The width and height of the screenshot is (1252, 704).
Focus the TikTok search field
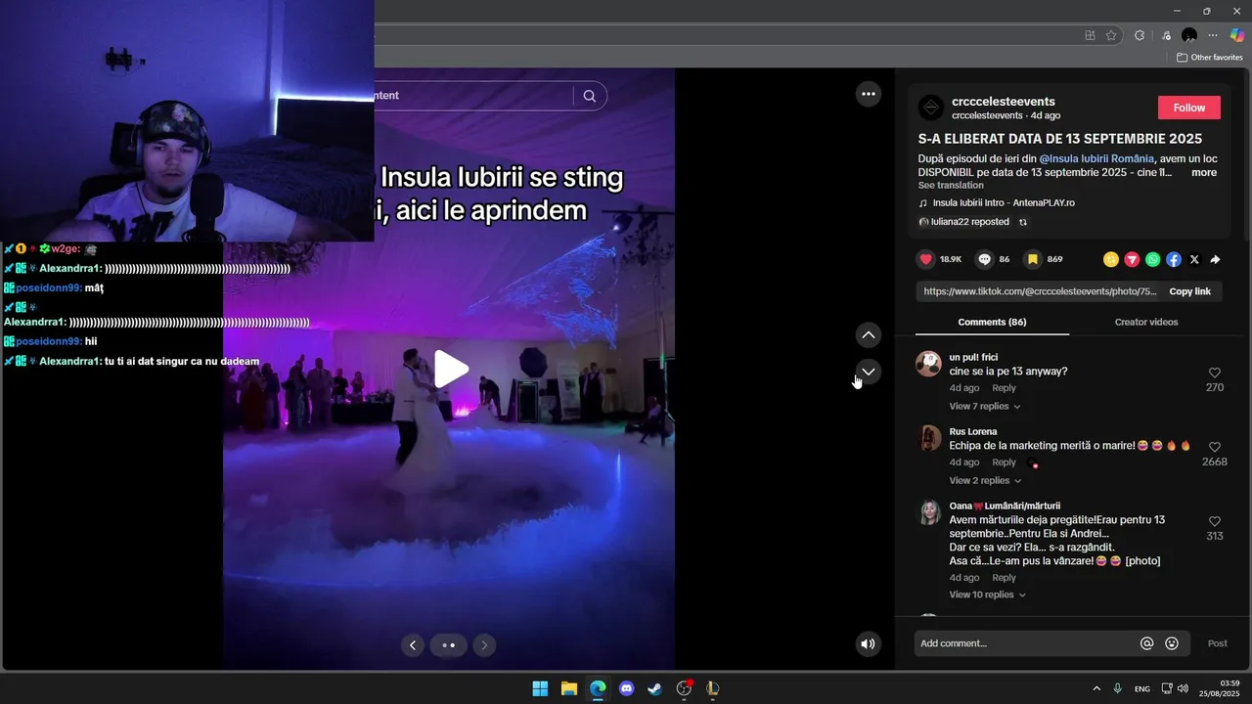pyautogui.click(x=473, y=96)
